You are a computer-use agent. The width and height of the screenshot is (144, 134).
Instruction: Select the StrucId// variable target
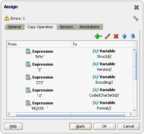pyautogui.click(x=104, y=56)
